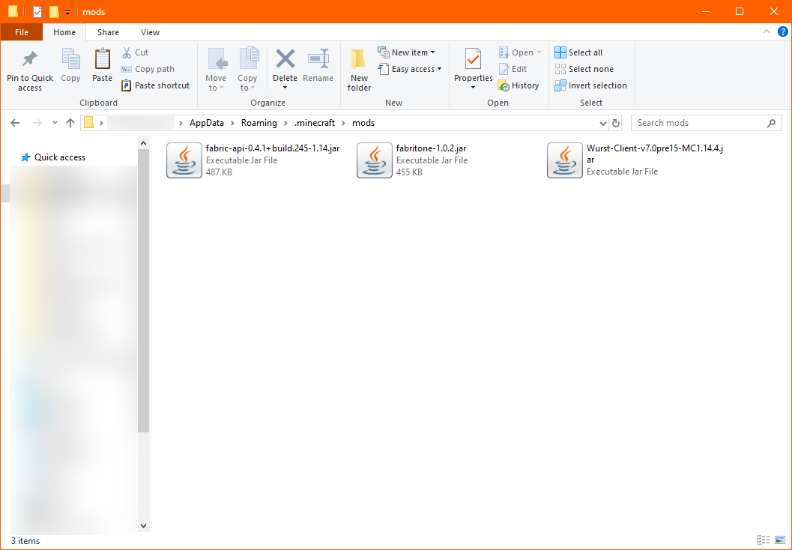Select Quick access in navigation pane

52,157
